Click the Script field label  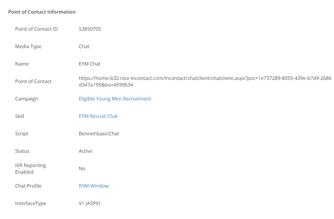22,134
